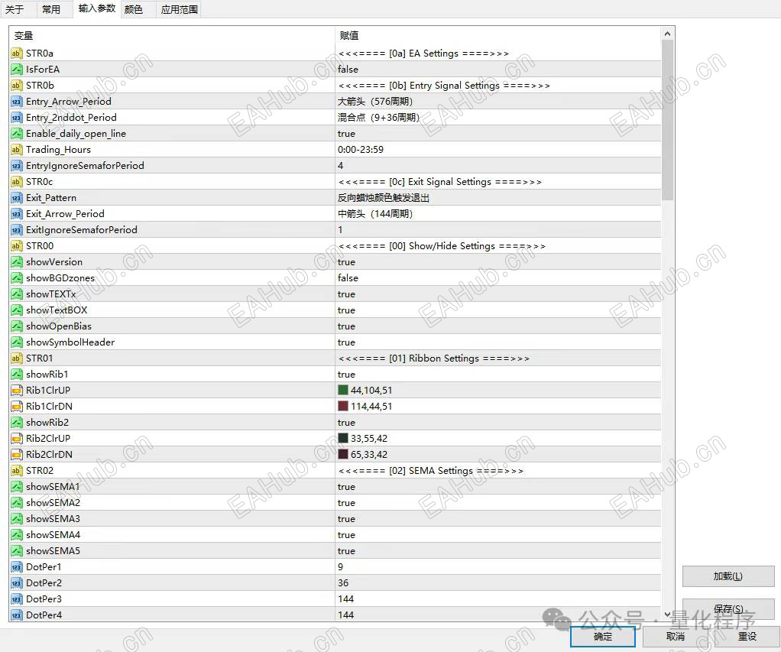Click the string icon beside STR01

(17, 358)
